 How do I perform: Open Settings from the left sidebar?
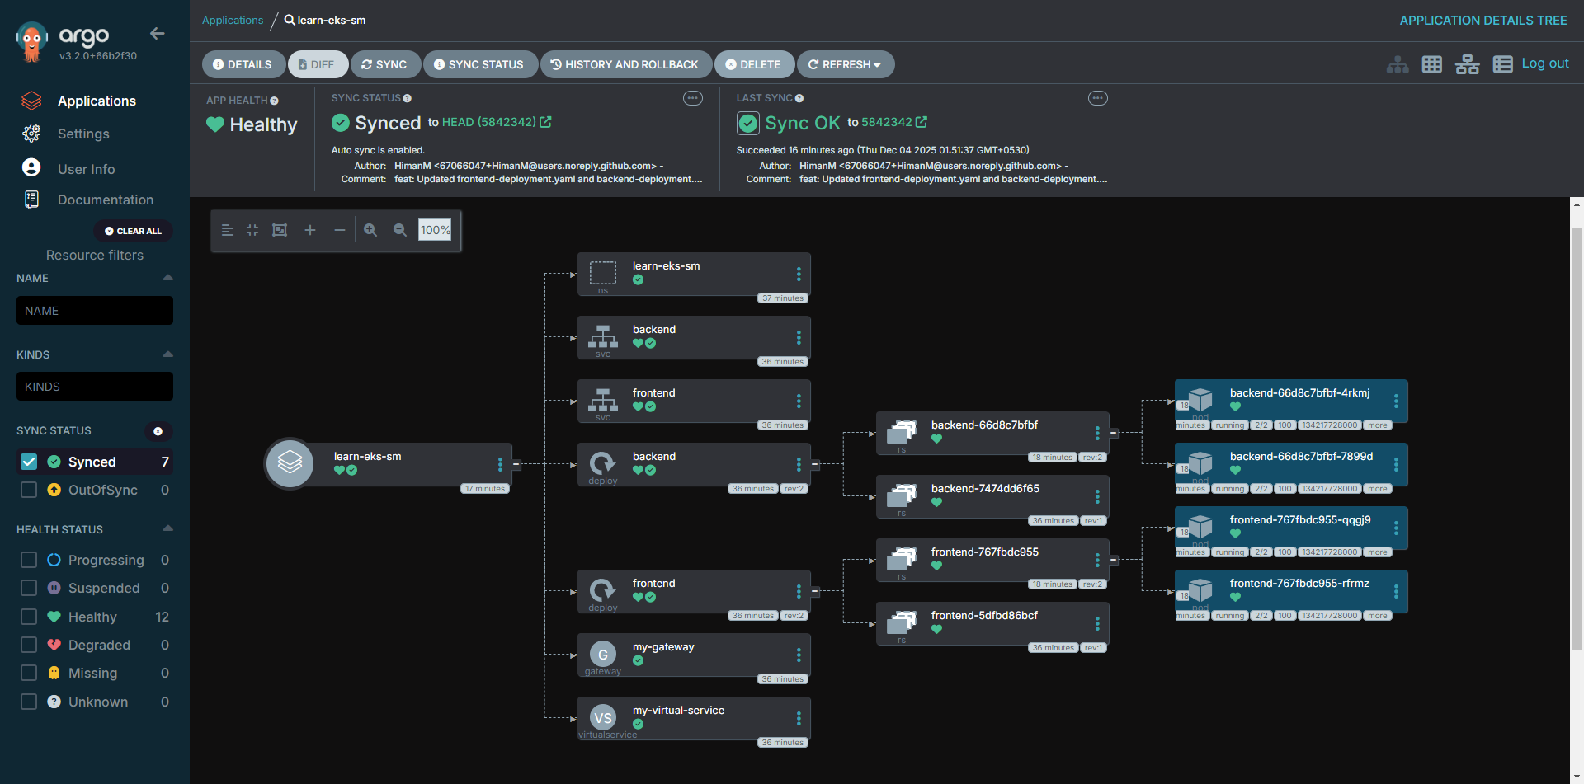coord(83,134)
